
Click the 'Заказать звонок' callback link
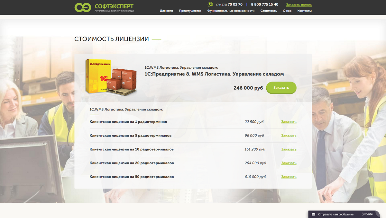pos(299,5)
